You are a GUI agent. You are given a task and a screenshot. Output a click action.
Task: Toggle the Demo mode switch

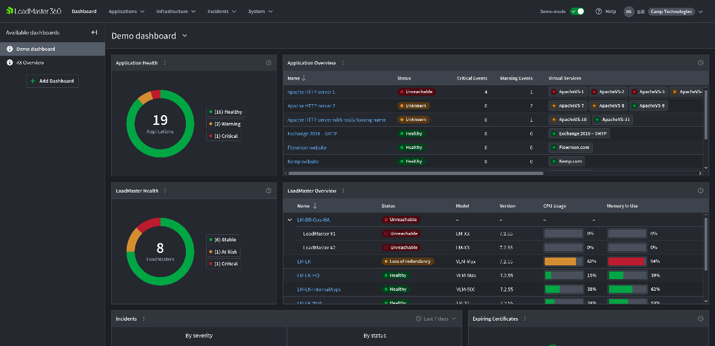(x=577, y=12)
